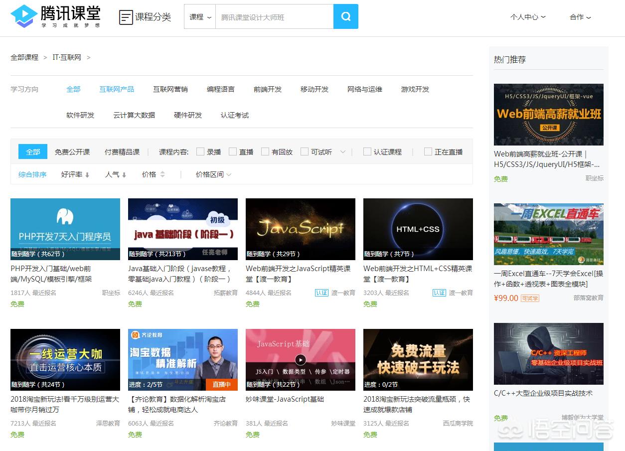Click the 可试学 tag beside ¥99.00
Image resolution: width=625 pixels, height=451 pixels.
530,298
